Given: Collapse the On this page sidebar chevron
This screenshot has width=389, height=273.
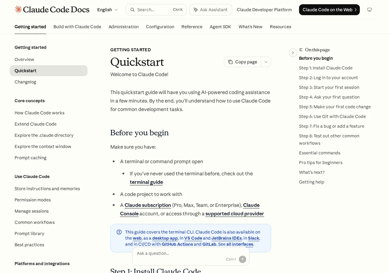Looking at the screenshot, I should pos(293,53).
